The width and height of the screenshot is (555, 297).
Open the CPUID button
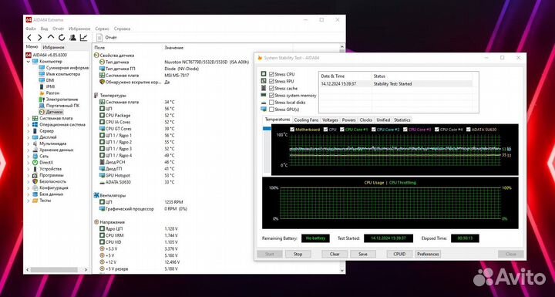click(x=399, y=254)
